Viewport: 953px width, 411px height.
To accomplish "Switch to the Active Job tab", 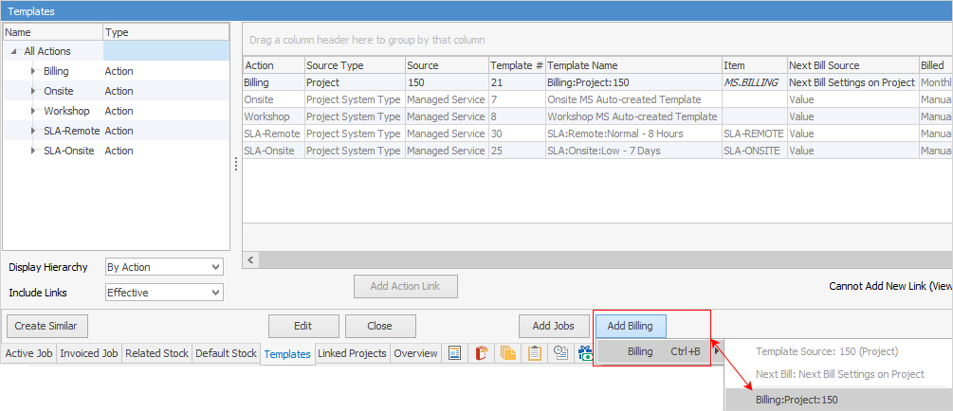I will [x=28, y=353].
